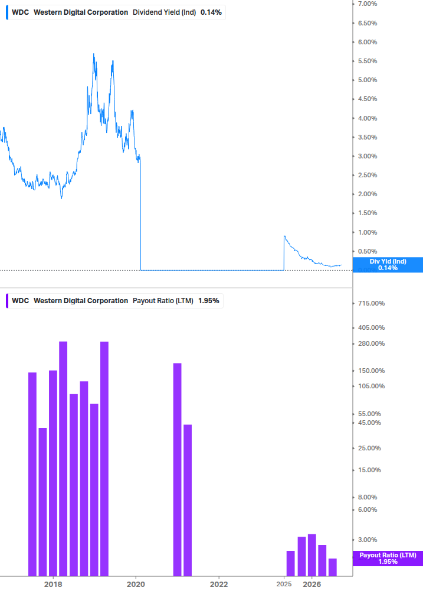The width and height of the screenshot is (423, 594).
Task: Click the Div Yld (Ind) 0.14% axis tag
Action: tap(388, 265)
